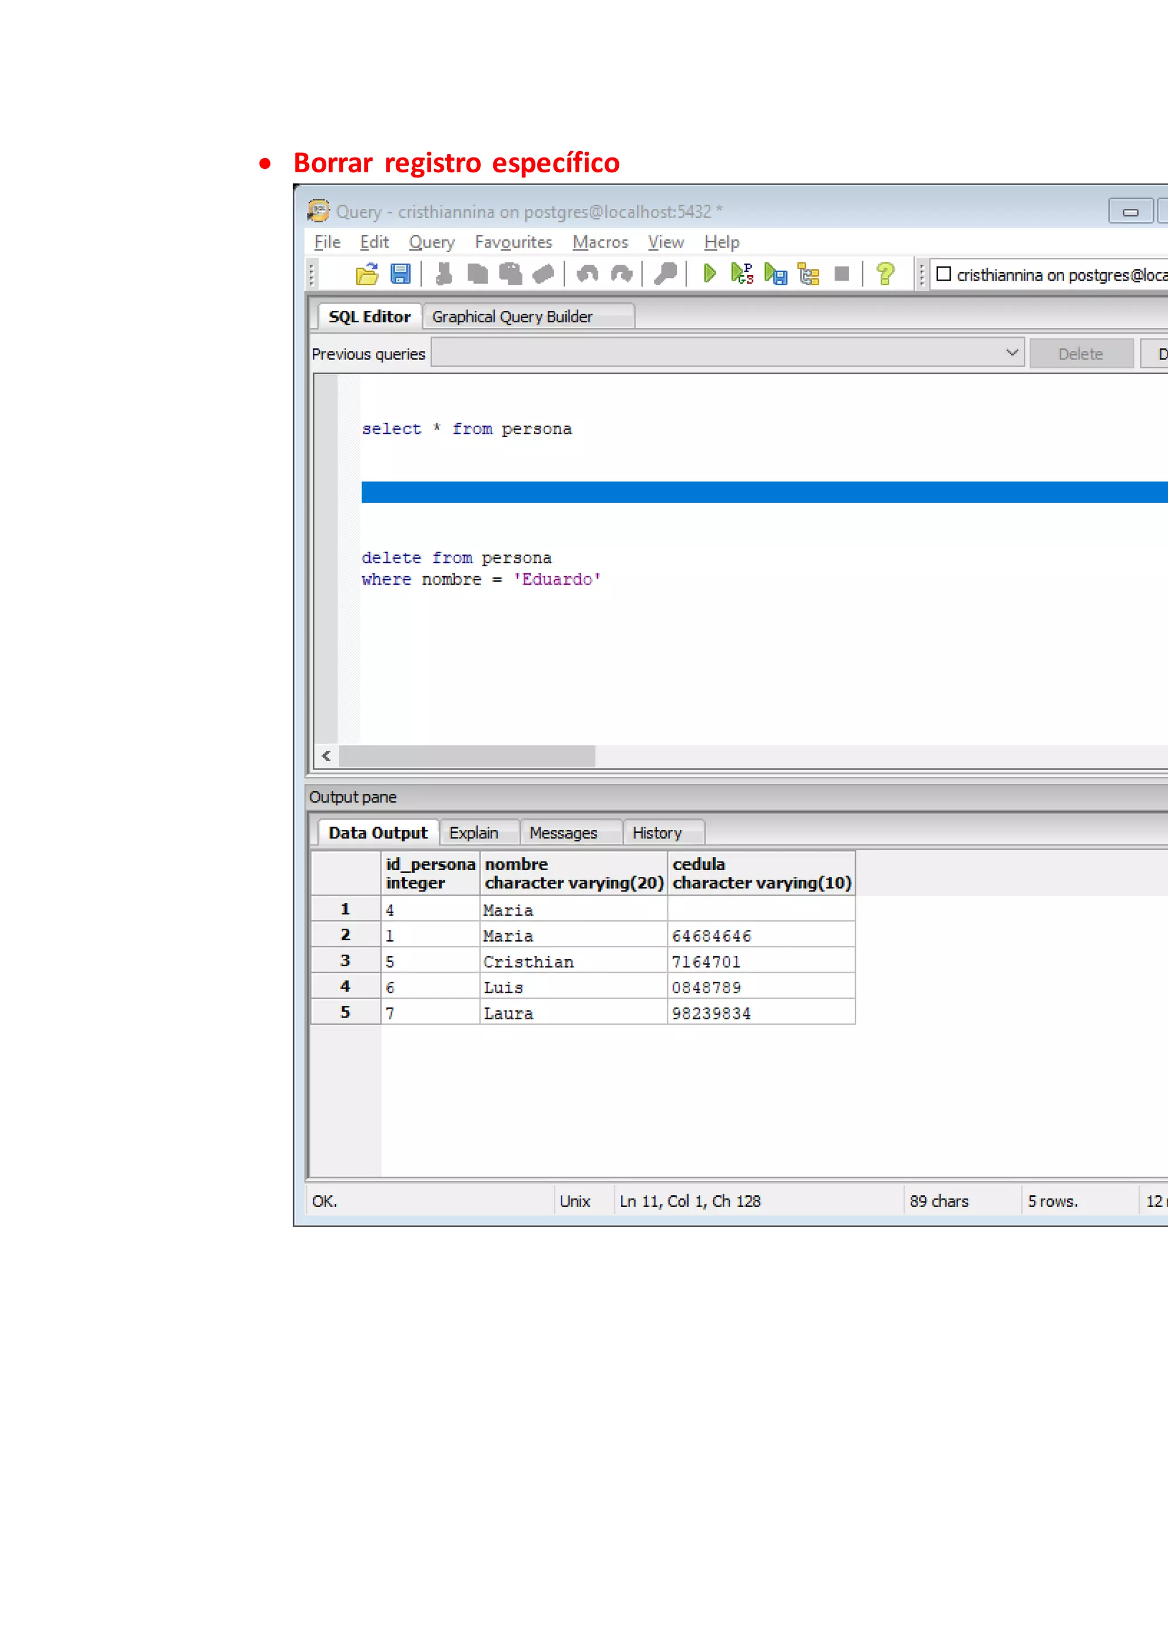Open the Query menu
The height and width of the screenshot is (1652, 1168).
tap(432, 242)
